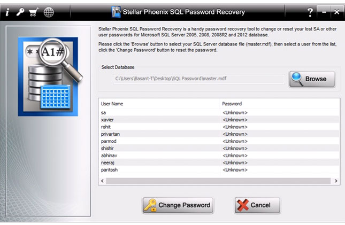Click the Unknown password cell for sa
The width and height of the screenshot is (345, 225).
click(235, 113)
